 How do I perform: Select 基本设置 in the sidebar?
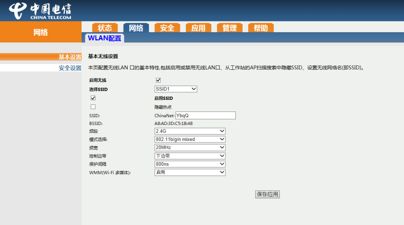tap(70, 57)
